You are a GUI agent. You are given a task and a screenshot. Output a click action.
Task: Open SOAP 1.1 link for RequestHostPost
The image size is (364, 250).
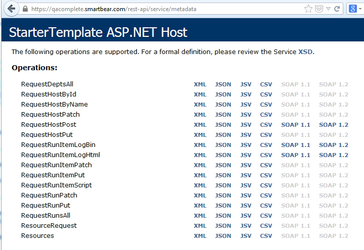click(296, 125)
